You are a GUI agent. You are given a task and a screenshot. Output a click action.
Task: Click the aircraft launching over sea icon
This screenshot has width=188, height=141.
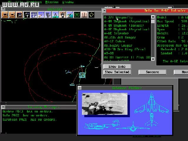click(70, 15)
